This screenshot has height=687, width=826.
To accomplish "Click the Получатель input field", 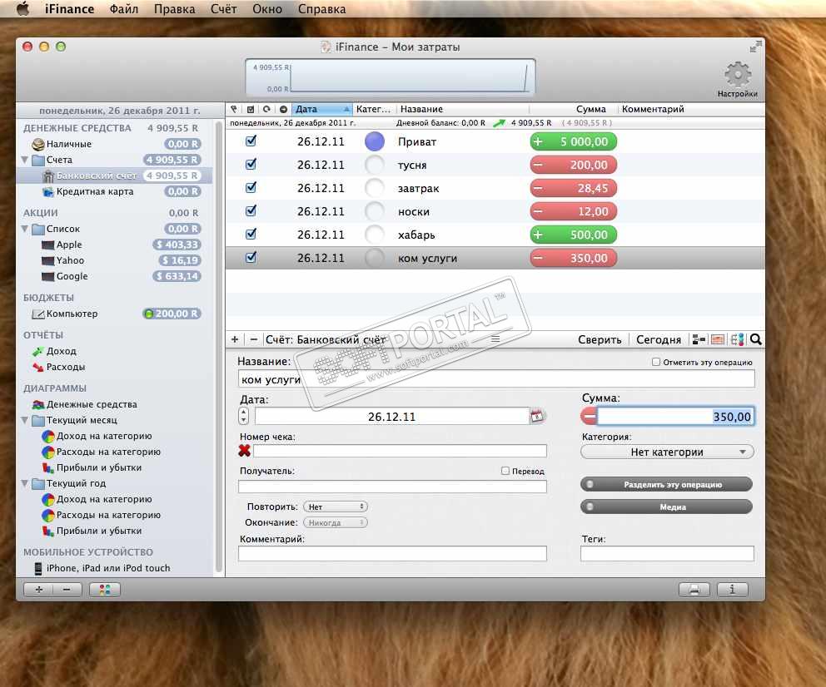I will [x=392, y=487].
